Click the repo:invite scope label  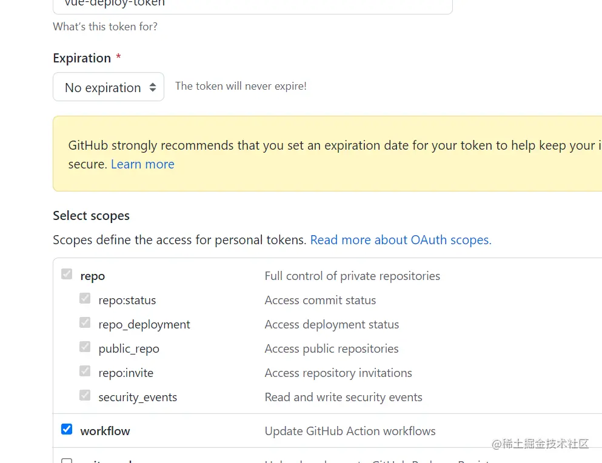(x=125, y=373)
